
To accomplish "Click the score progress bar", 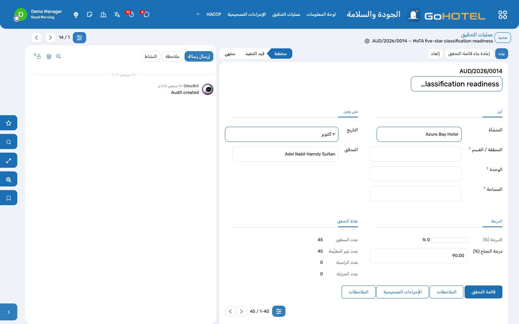I will pos(449,240).
